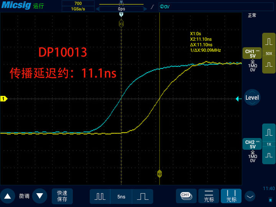Tap the fine-tune label between arrows

pos(24,196)
